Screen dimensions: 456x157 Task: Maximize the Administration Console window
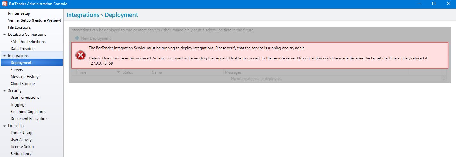point(434,4)
